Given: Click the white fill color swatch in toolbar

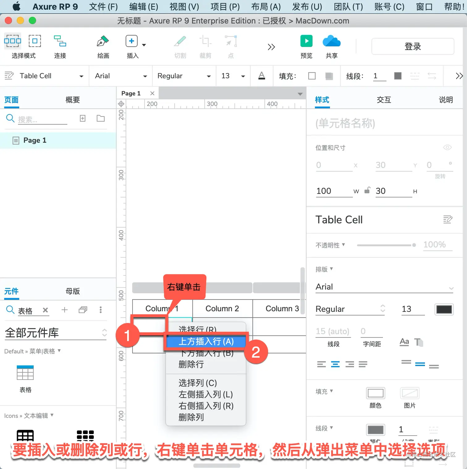Looking at the screenshot, I should tap(312, 76).
